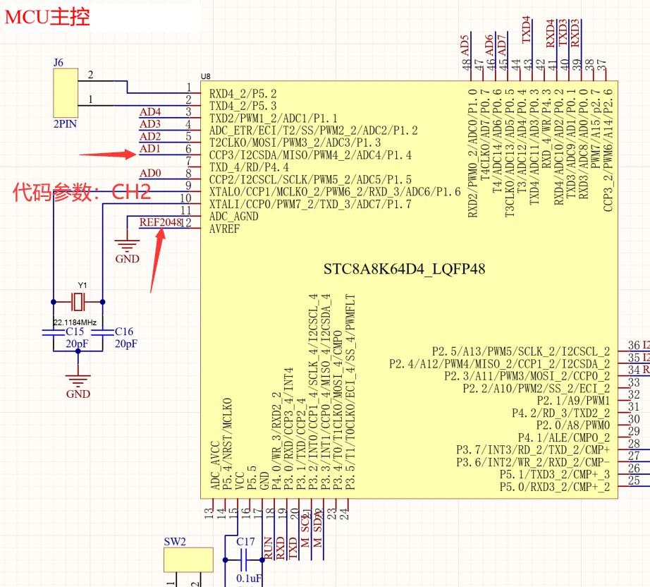Screen dimensions: 650x587
Task: Click the MCU主控 title text
Action: pyautogui.click(x=47, y=18)
